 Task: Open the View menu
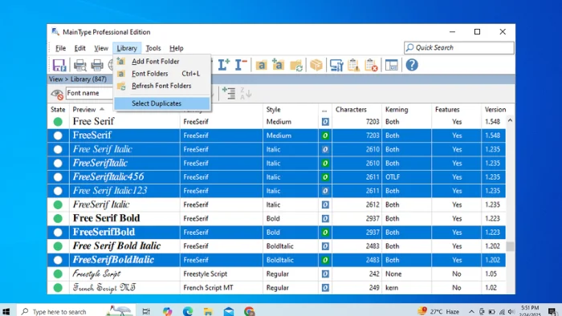pos(101,48)
